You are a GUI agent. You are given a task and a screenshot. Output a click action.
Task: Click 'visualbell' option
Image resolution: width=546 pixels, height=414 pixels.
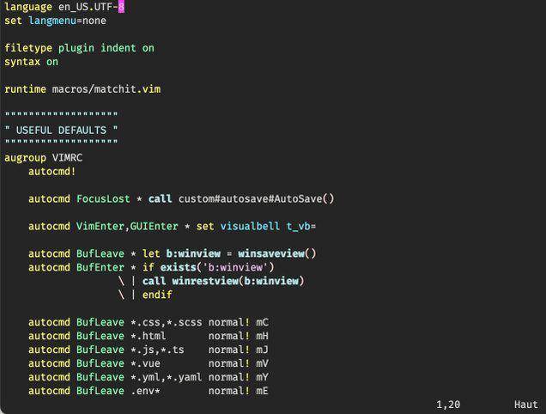coord(250,227)
